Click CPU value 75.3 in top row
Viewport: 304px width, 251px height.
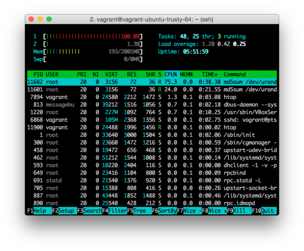coord(171,82)
